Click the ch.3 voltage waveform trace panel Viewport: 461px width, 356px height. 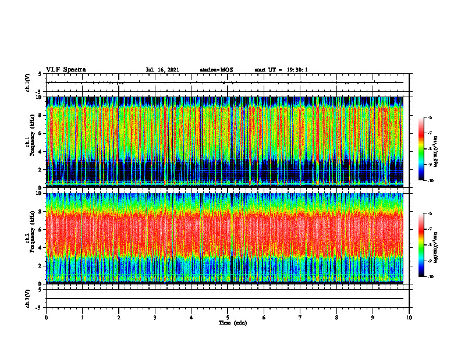tap(227, 298)
